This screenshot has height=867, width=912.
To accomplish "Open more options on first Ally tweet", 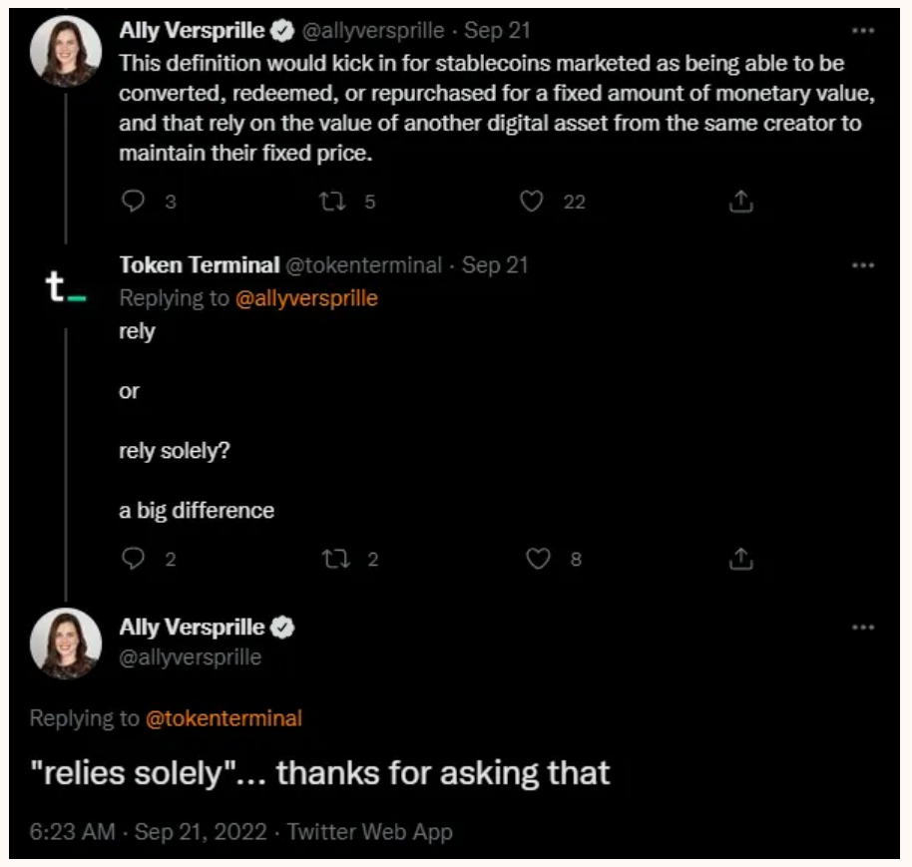I will click(864, 30).
